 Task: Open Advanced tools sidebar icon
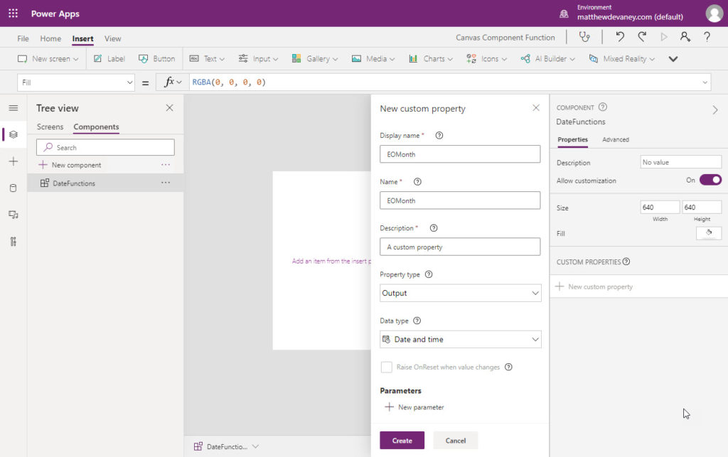(x=13, y=241)
